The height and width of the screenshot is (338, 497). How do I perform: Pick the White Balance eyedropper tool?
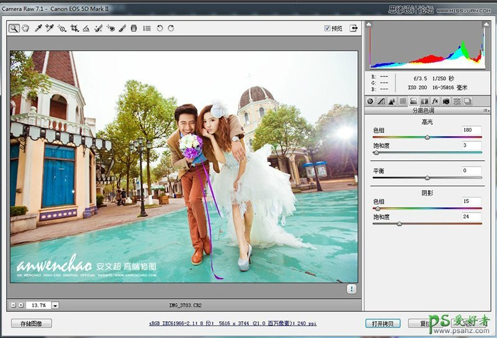pos(38,28)
